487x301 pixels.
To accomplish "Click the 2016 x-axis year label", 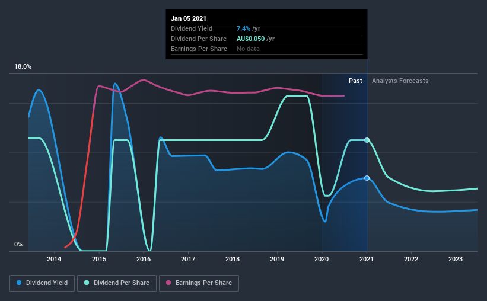I will [144, 259].
